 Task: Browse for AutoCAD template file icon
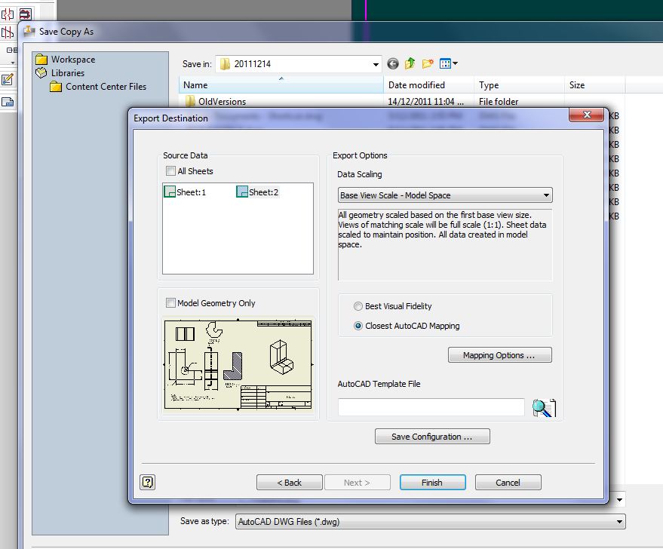[544, 408]
